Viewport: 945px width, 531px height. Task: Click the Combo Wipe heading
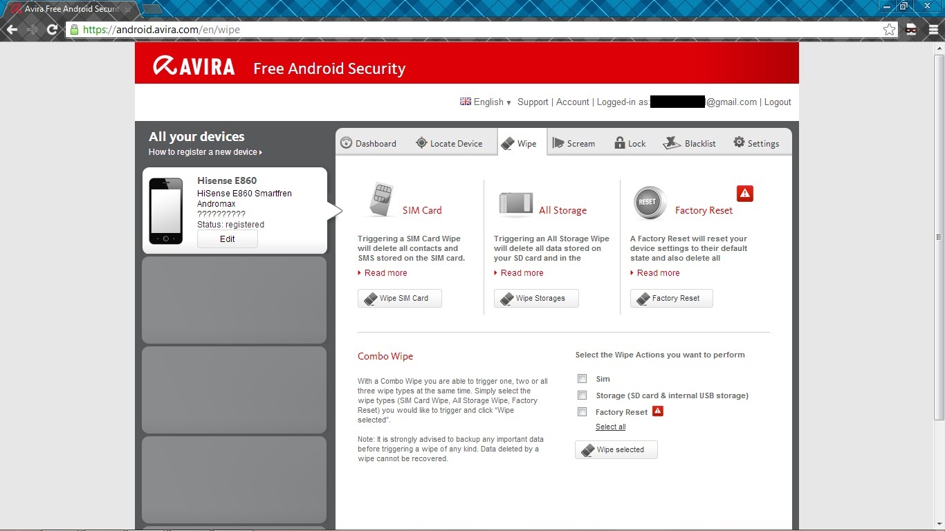[385, 356]
